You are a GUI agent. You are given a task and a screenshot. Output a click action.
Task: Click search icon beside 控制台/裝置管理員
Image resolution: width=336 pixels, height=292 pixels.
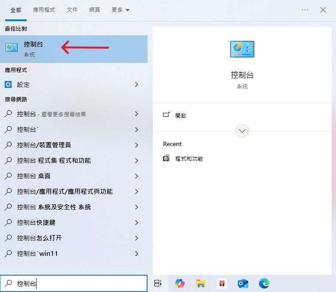8,145
